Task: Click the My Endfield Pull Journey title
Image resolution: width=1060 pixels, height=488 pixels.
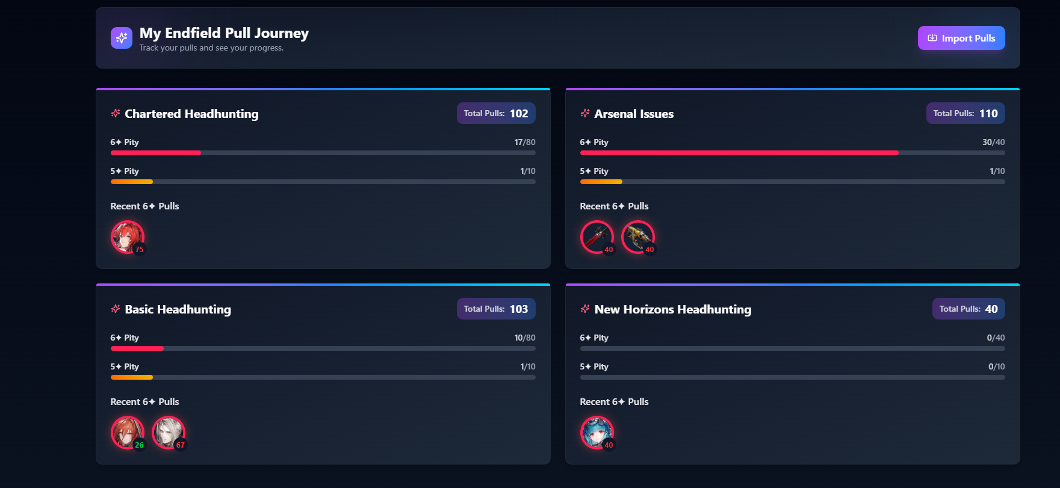Action: coord(224,33)
